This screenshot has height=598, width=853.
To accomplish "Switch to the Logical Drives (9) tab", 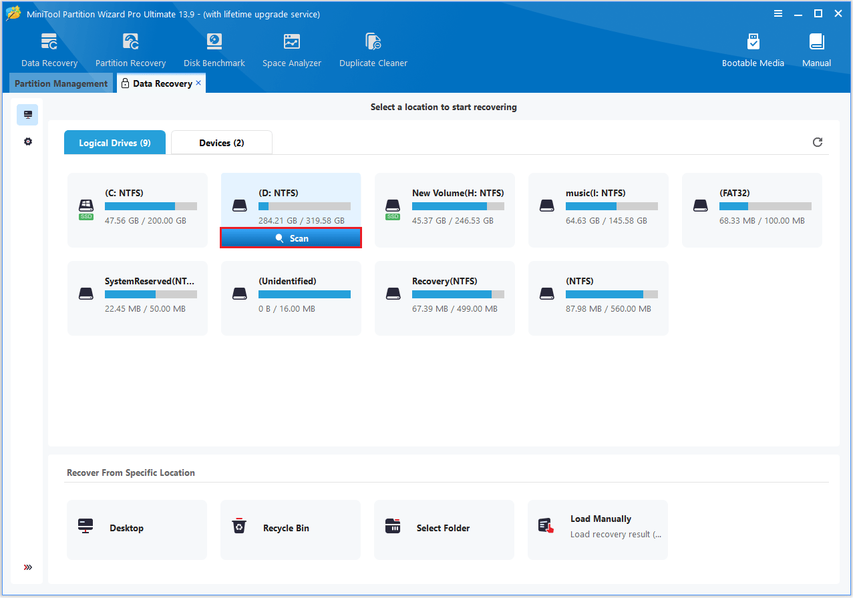I will pyautogui.click(x=115, y=143).
